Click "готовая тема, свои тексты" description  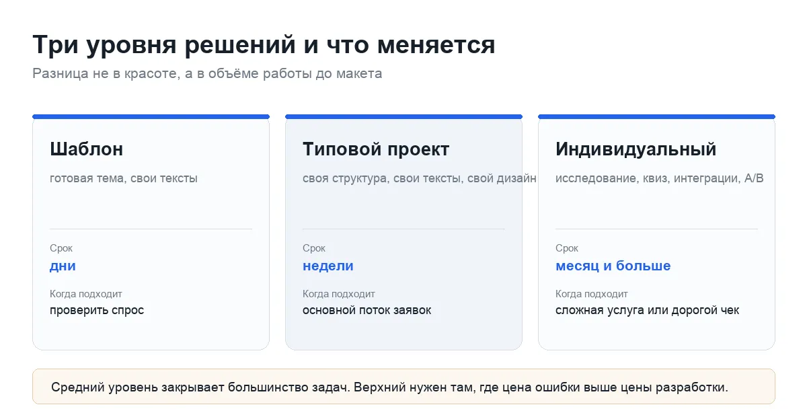tap(124, 178)
